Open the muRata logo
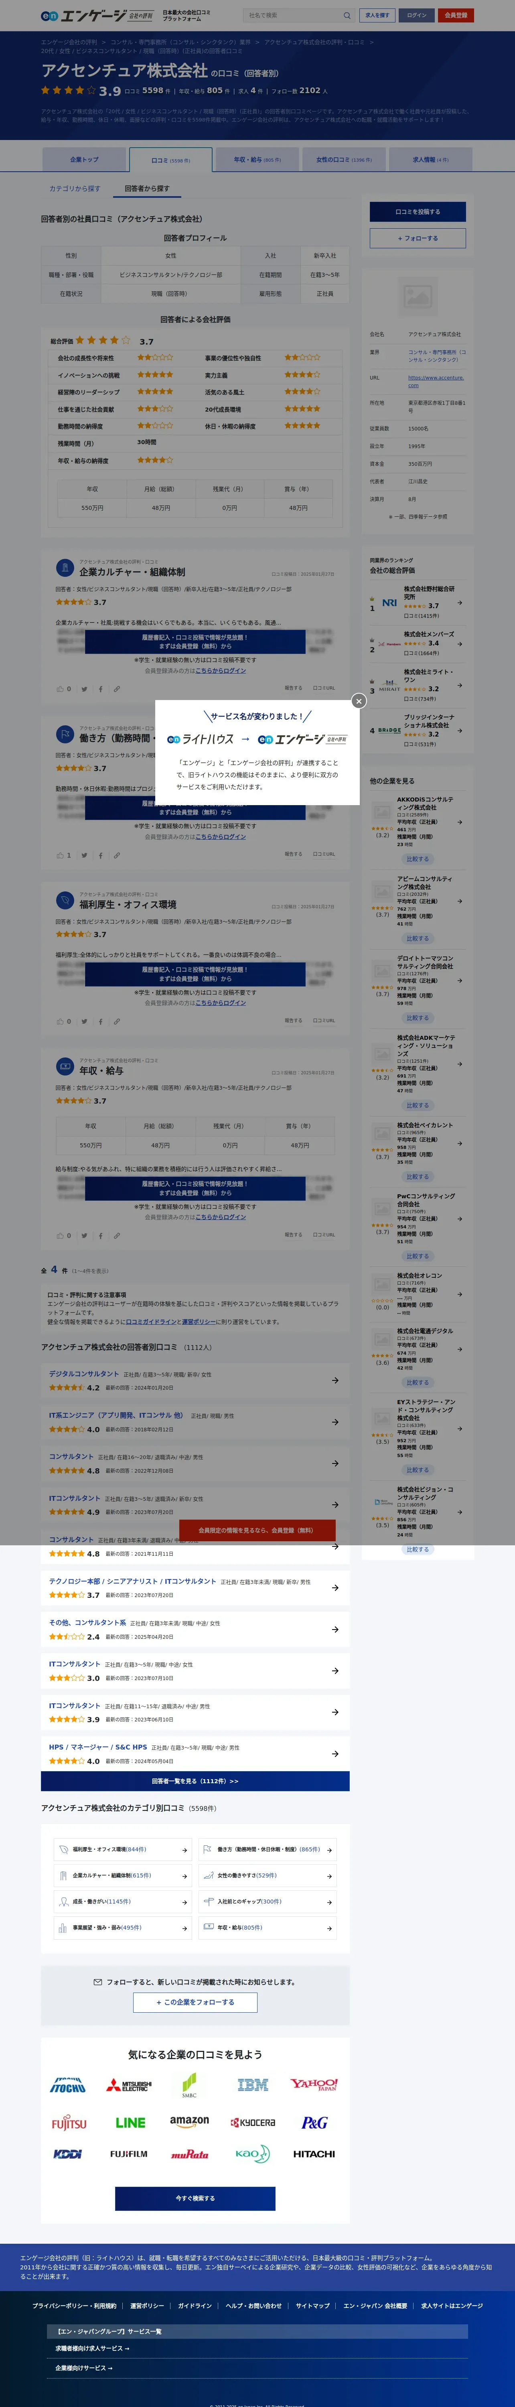 [x=190, y=2155]
